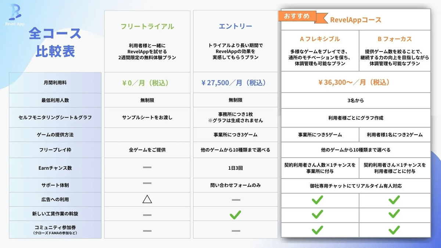The height and width of the screenshot is (248, 441).
Task: Click the Aフレキシブル plan heading
Action: tap(320, 39)
